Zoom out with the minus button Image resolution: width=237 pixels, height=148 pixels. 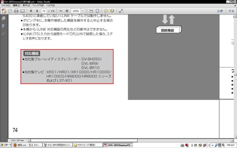[61, 11]
